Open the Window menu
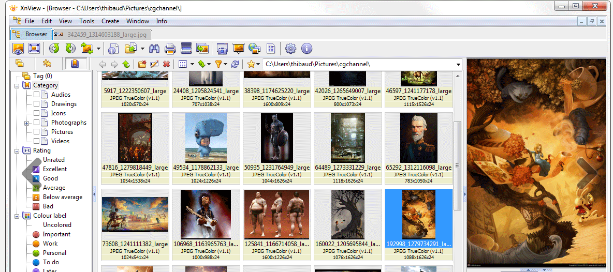The height and width of the screenshot is (272, 613). 138,21
